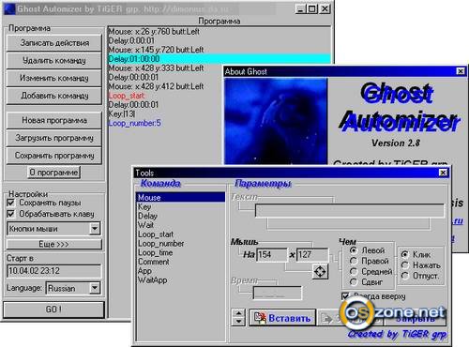Click the Вставить button in Tools
Screen dimensions: 469x347
(282, 318)
